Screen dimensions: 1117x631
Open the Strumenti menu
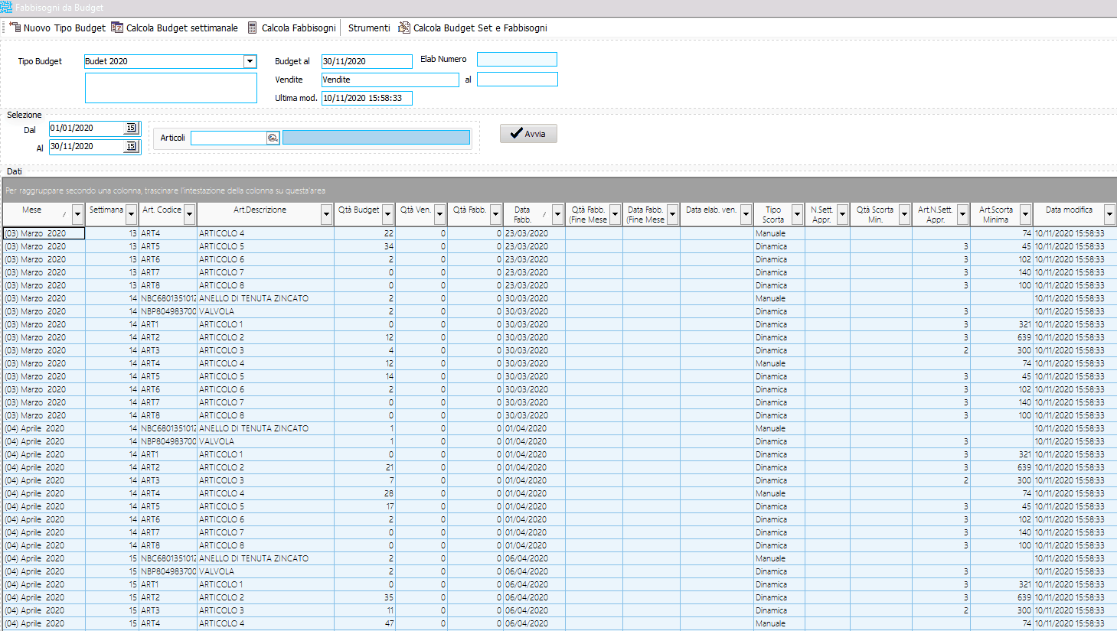(x=369, y=28)
